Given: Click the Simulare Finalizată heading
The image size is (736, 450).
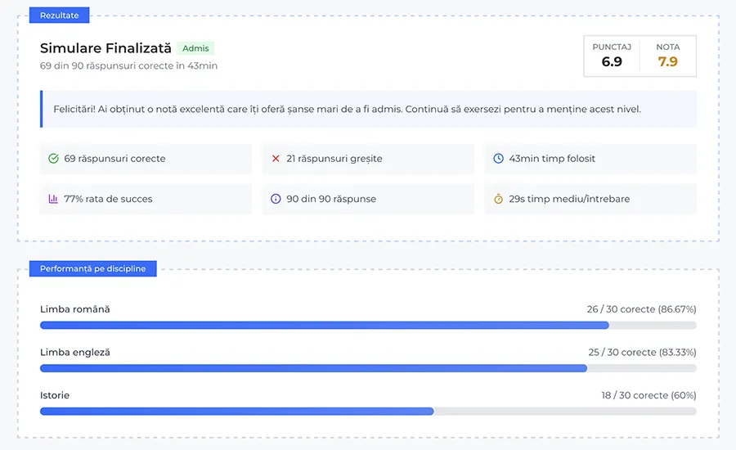Looking at the screenshot, I should pyautogui.click(x=105, y=48).
